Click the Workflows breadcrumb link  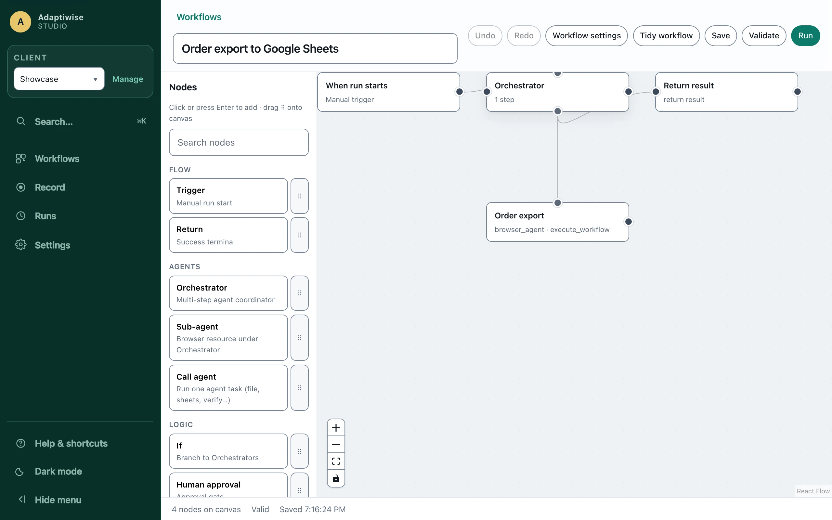point(199,17)
